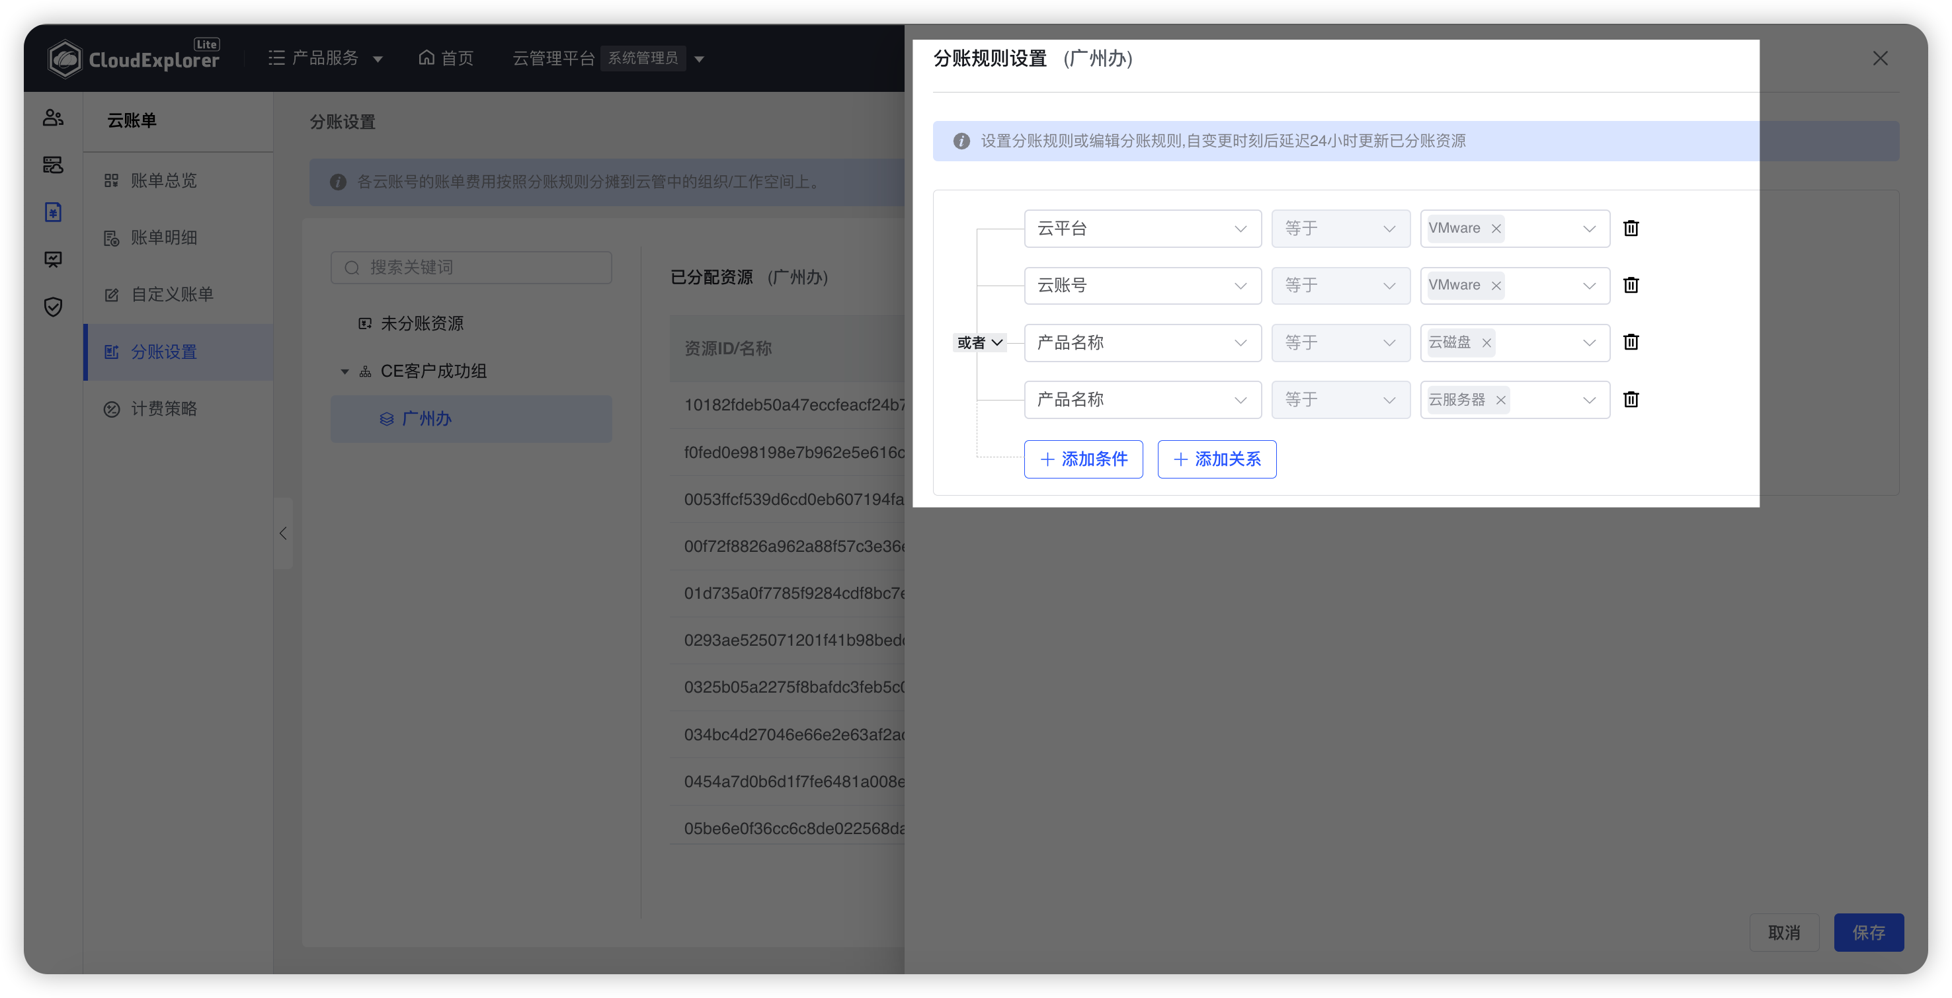The height and width of the screenshot is (998, 1952).
Task: Open the 云账号 field dropdown
Action: pyautogui.click(x=1142, y=286)
